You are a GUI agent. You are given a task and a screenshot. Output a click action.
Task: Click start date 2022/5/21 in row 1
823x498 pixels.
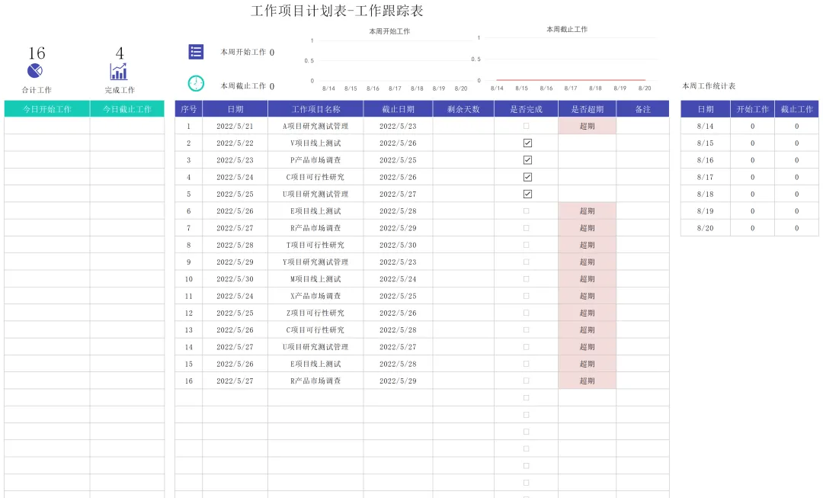(235, 126)
